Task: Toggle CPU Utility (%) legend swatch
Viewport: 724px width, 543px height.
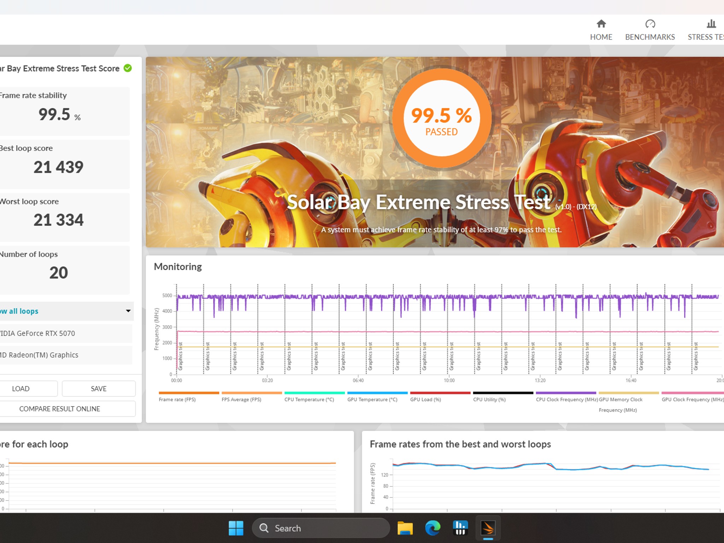Action: (503, 393)
